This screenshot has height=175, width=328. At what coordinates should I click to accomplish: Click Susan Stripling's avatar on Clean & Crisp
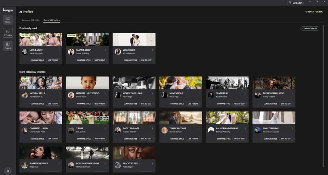(71, 52)
